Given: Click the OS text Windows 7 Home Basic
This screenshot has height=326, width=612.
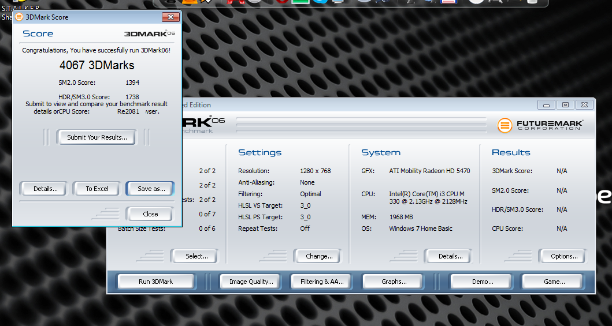Looking at the screenshot, I should 420,228.
